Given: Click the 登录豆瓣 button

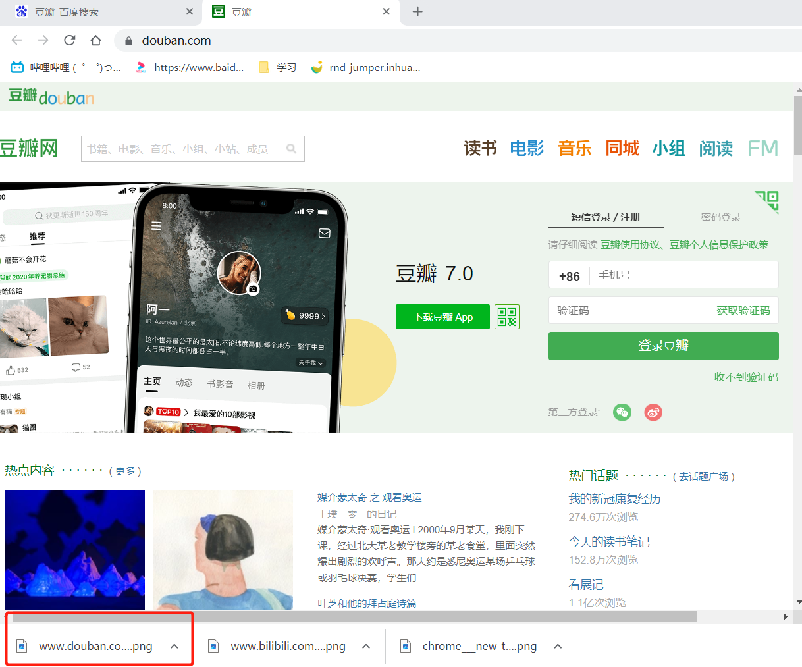Looking at the screenshot, I should coord(664,346).
